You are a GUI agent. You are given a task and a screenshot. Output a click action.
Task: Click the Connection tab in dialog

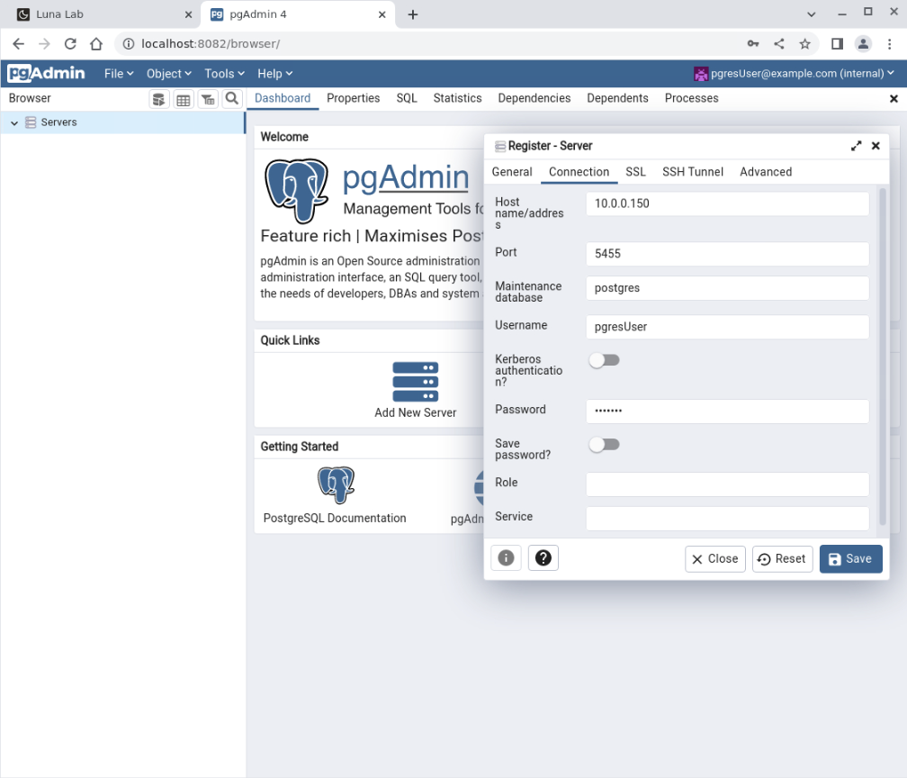pos(579,172)
